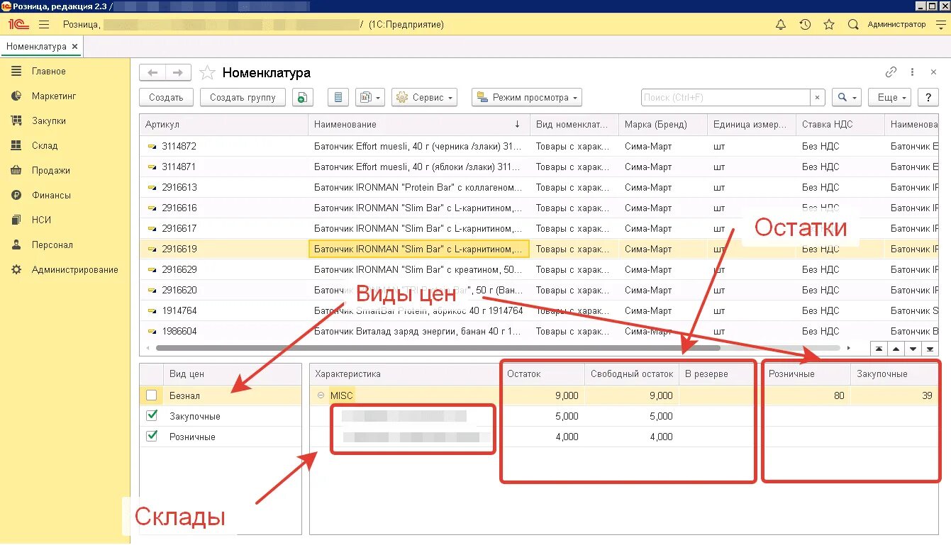Open the Финансы section

[x=51, y=196]
